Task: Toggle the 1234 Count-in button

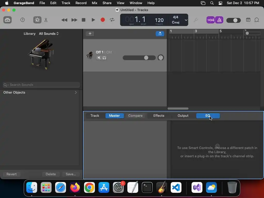Action: pyautogui.click(x=211, y=20)
